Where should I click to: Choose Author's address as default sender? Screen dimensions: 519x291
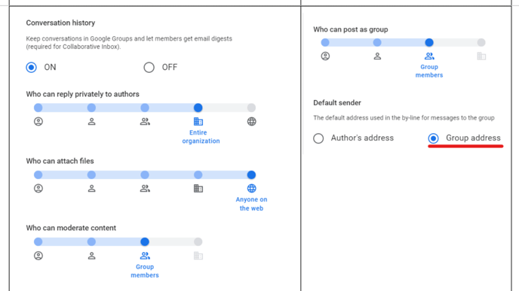point(318,138)
